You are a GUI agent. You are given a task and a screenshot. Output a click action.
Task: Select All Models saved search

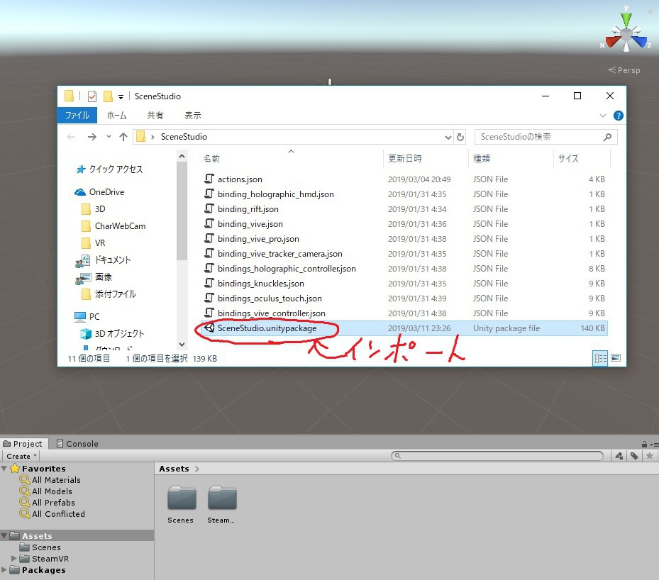52,491
